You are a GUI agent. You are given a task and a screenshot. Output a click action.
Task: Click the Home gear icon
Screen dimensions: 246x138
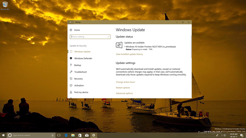pos(71,30)
